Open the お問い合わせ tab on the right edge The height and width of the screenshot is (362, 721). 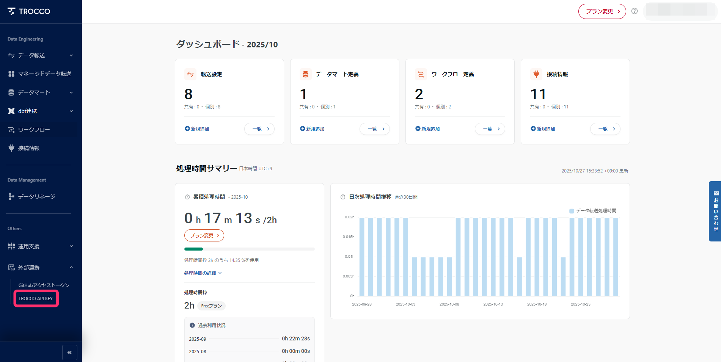[715, 212]
